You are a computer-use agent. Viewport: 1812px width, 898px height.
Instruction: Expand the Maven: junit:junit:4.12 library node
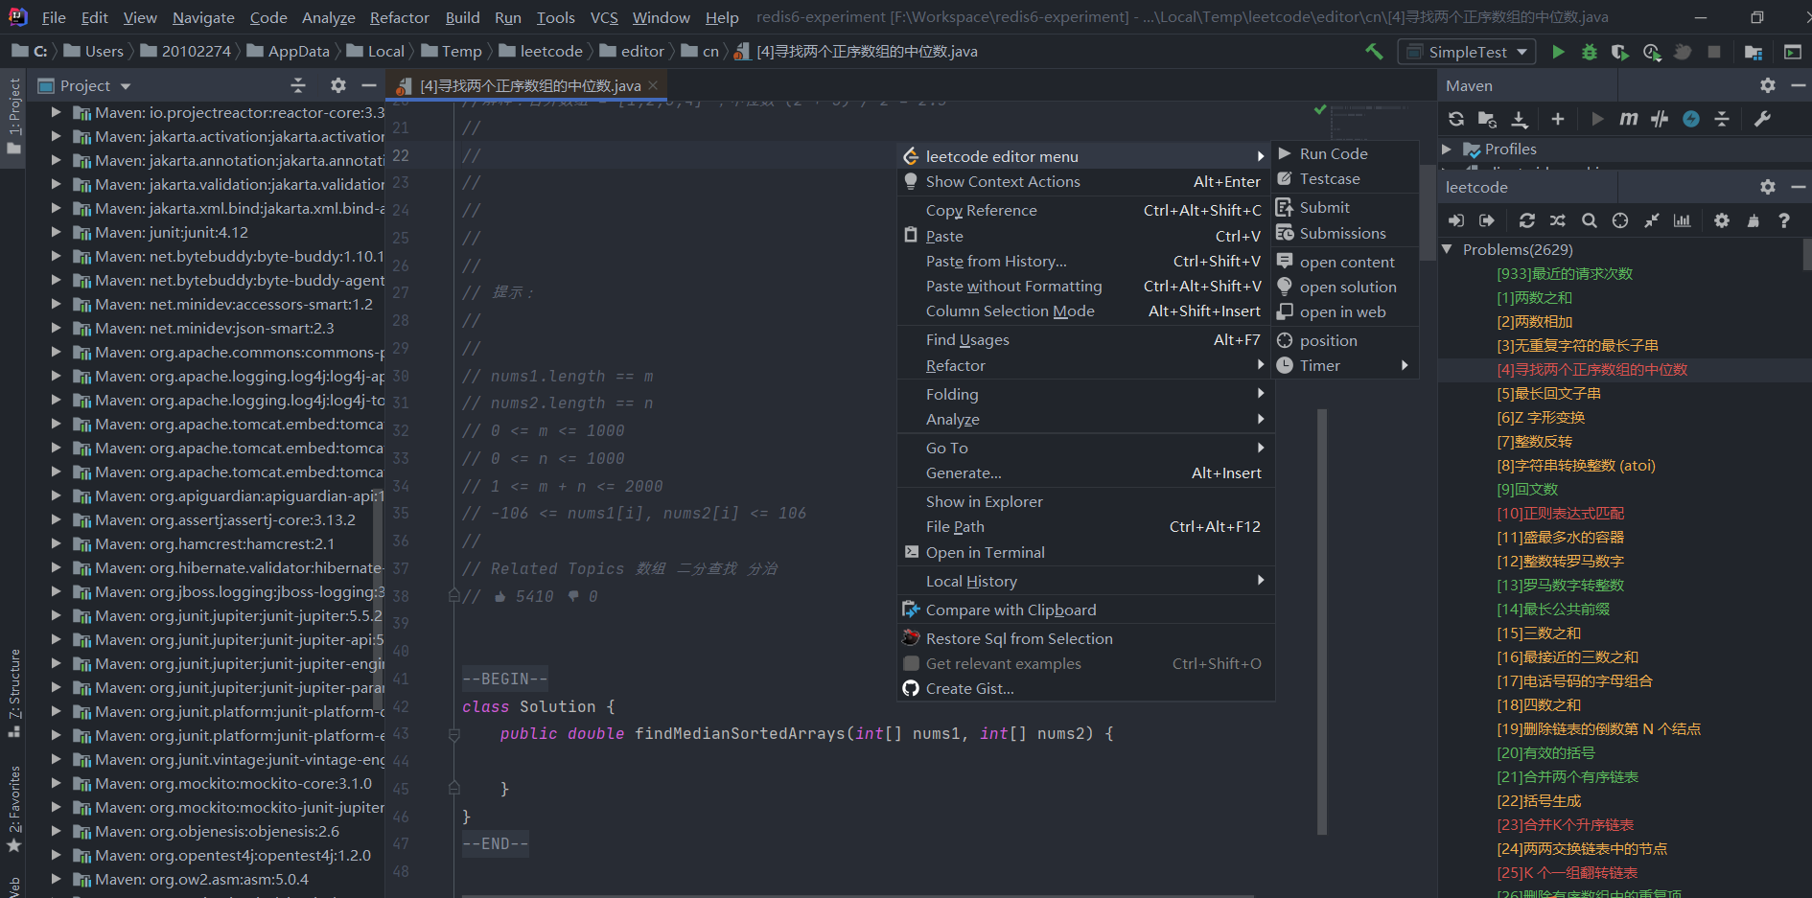click(x=56, y=232)
